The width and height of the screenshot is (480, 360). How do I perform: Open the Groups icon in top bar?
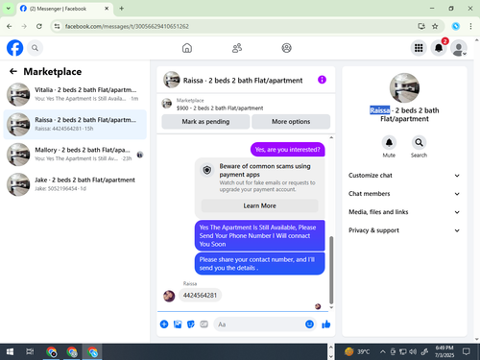click(286, 48)
